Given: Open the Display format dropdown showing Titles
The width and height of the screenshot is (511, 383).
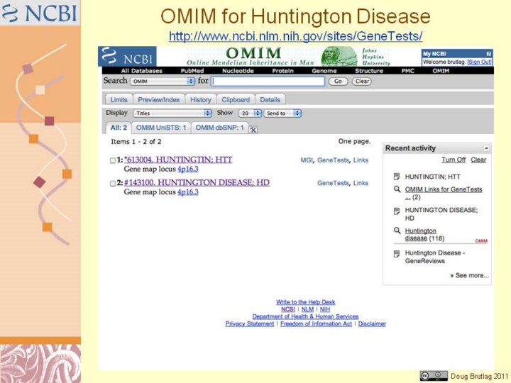Looking at the screenshot, I should [x=172, y=113].
